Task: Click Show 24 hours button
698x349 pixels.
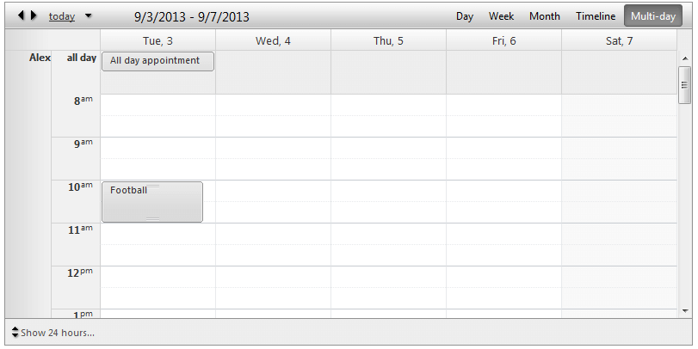Action: 58,333
